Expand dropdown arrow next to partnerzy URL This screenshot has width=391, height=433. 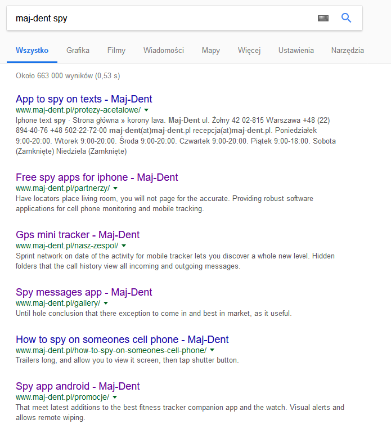[x=115, y=188]
